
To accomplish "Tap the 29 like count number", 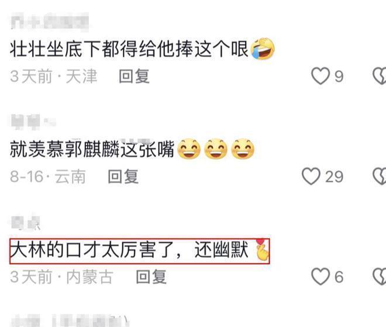I will (x=334, y=177).
